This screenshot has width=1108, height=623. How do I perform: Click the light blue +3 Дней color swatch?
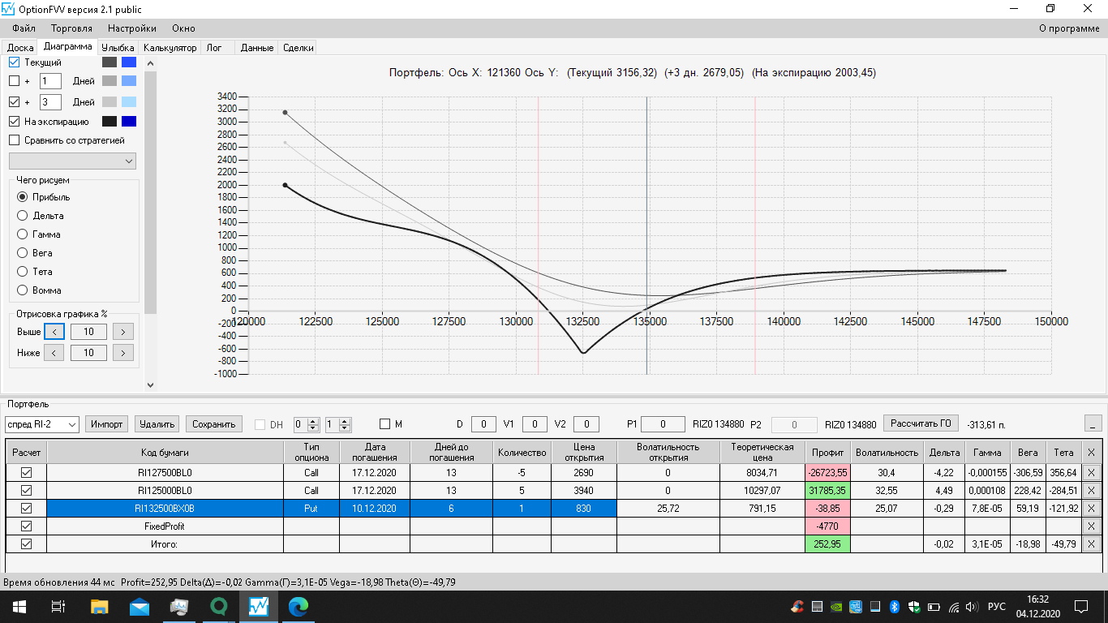tap(129, 102)
